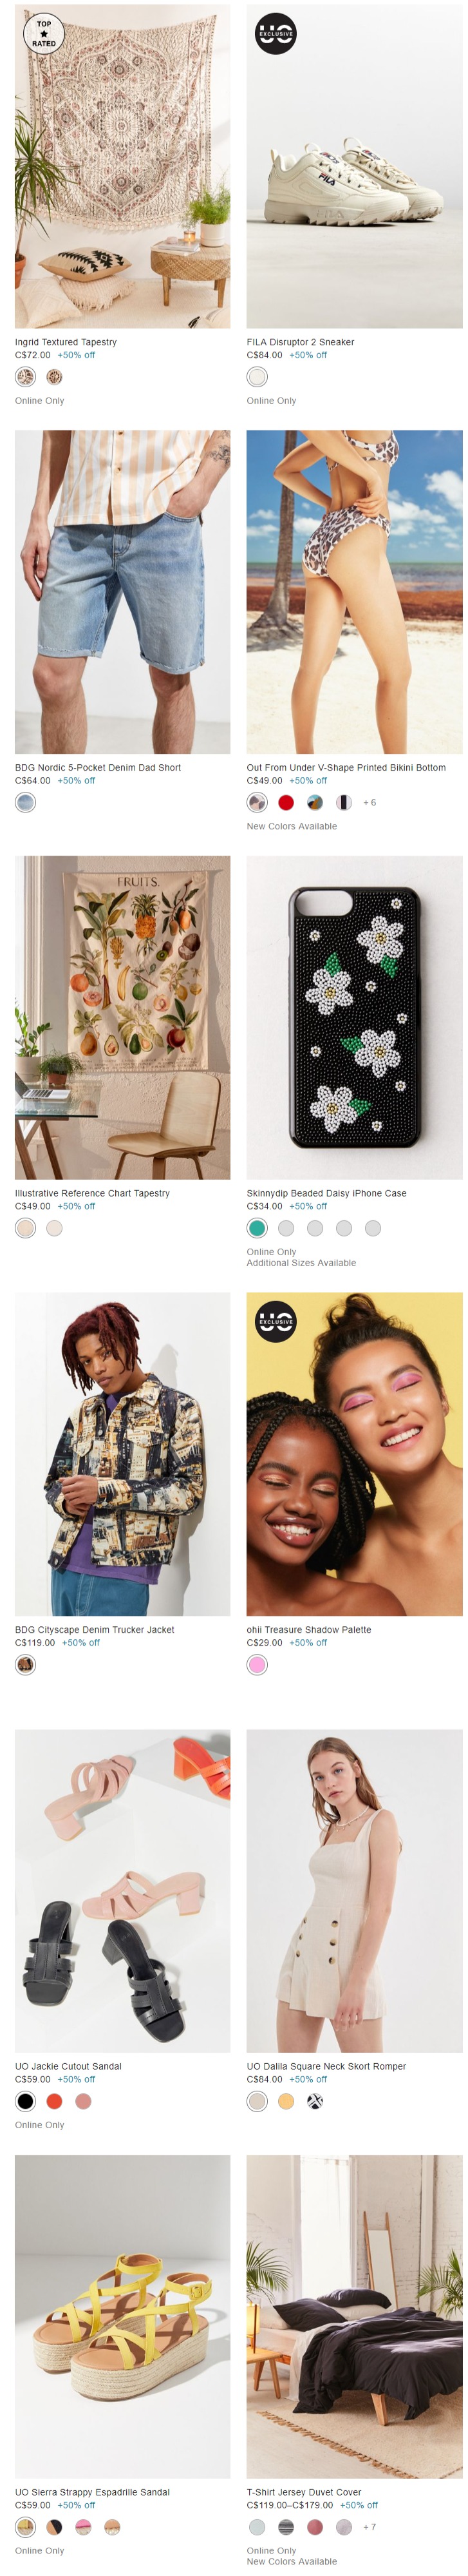The width and height of the screenshot is (468, 2576).
Task: Open the Ingrid Textured Tapestry product image
Action: [122, 166]
